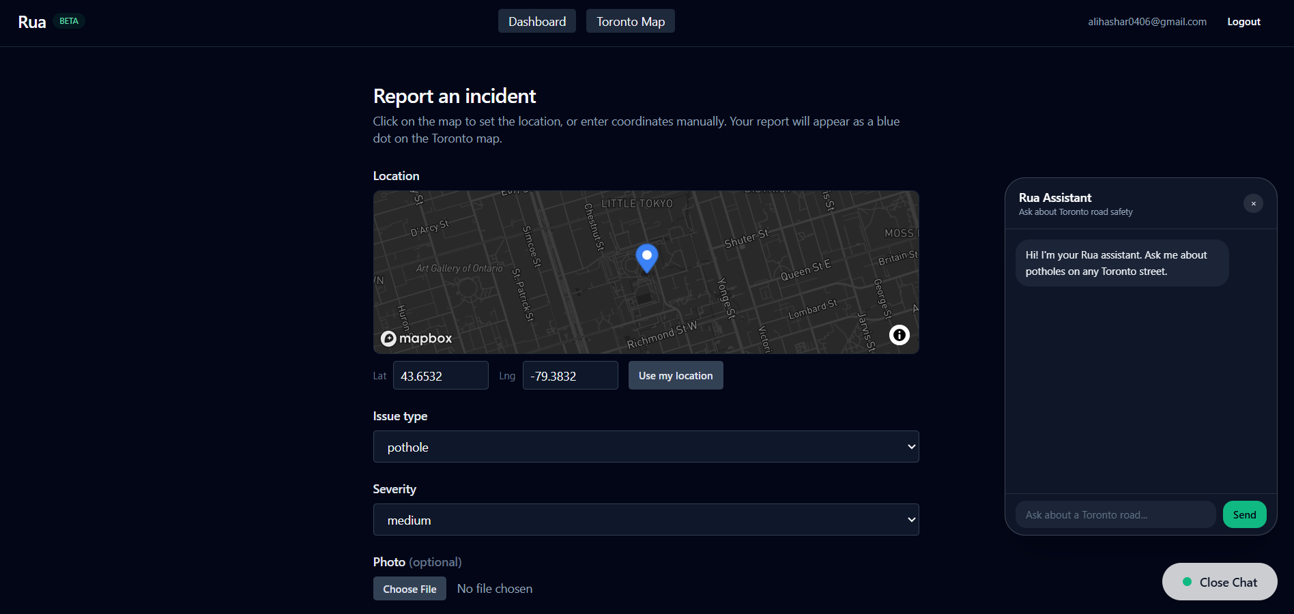This screenshot has width=1294, height=614.
Task: Click the Richmond St W label on the map
Action: click(662, 334)
